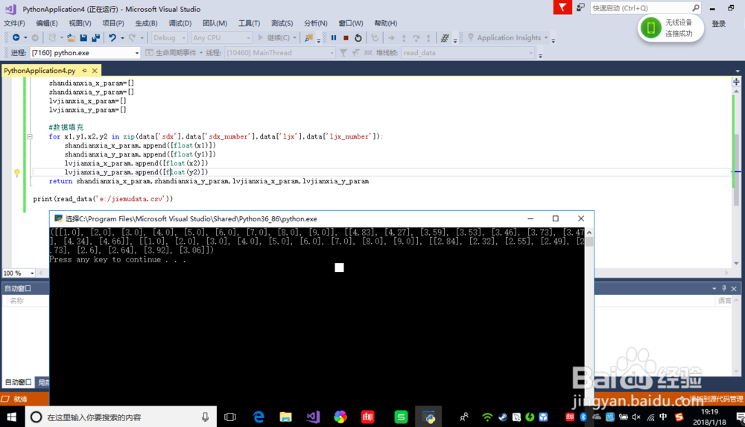This screenshot has height=427, width=745.
Task: Click the Cortana search box on taskbar
Action: click(x=121, y=417)
